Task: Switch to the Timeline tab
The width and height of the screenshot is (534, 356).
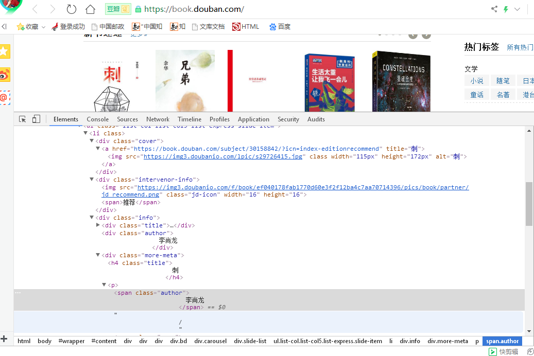Action: [x=190, y=119]
